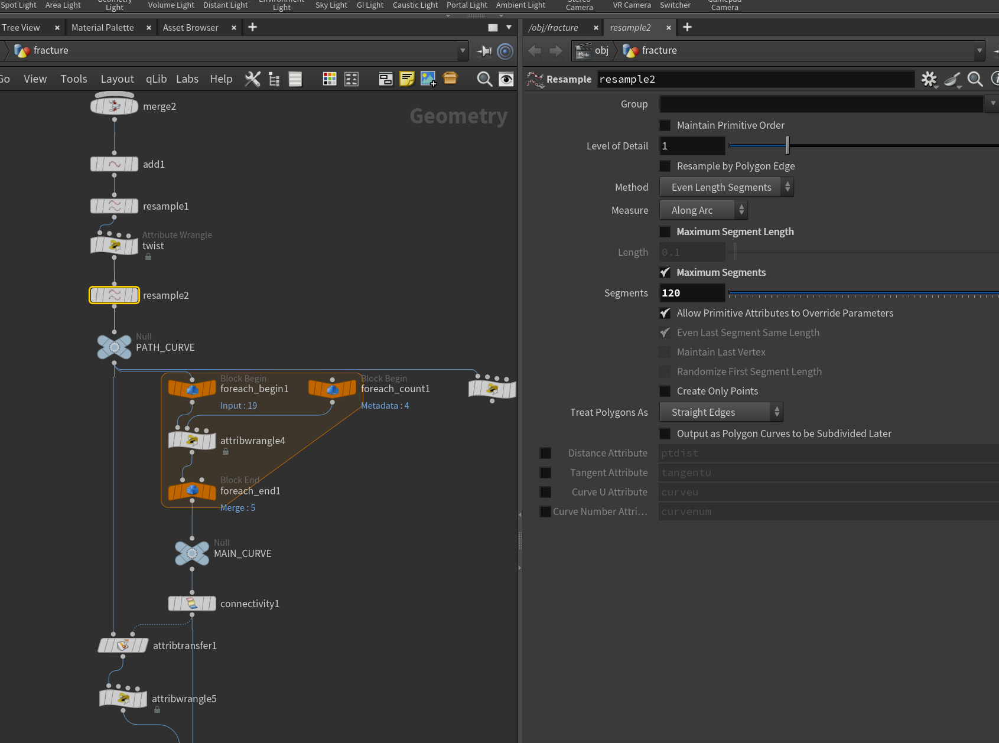
Task: Open Treat Polygons As dropdown
Action: tap(721, 412)
